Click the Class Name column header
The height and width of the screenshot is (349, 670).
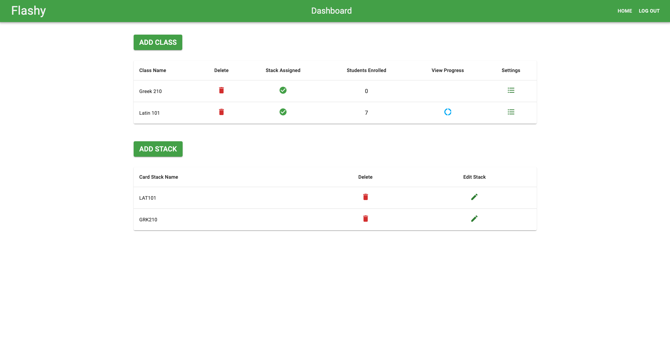pyautogui.click(x=153, y=70)
